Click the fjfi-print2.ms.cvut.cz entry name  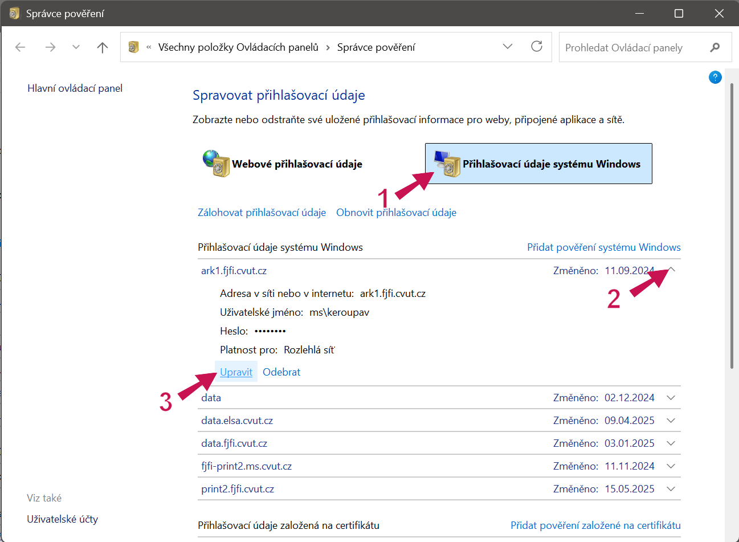(x=246, y=466)
